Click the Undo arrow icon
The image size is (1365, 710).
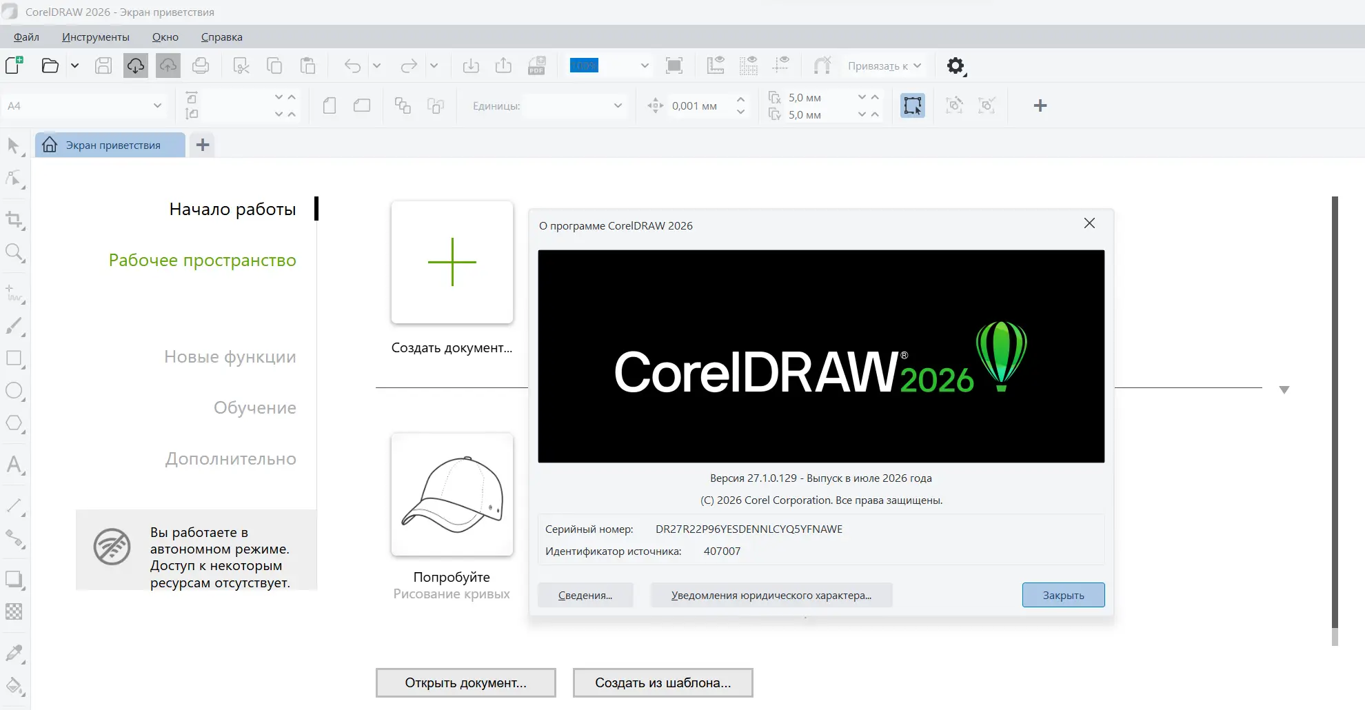pyautogui.click(x=352, y=65)
